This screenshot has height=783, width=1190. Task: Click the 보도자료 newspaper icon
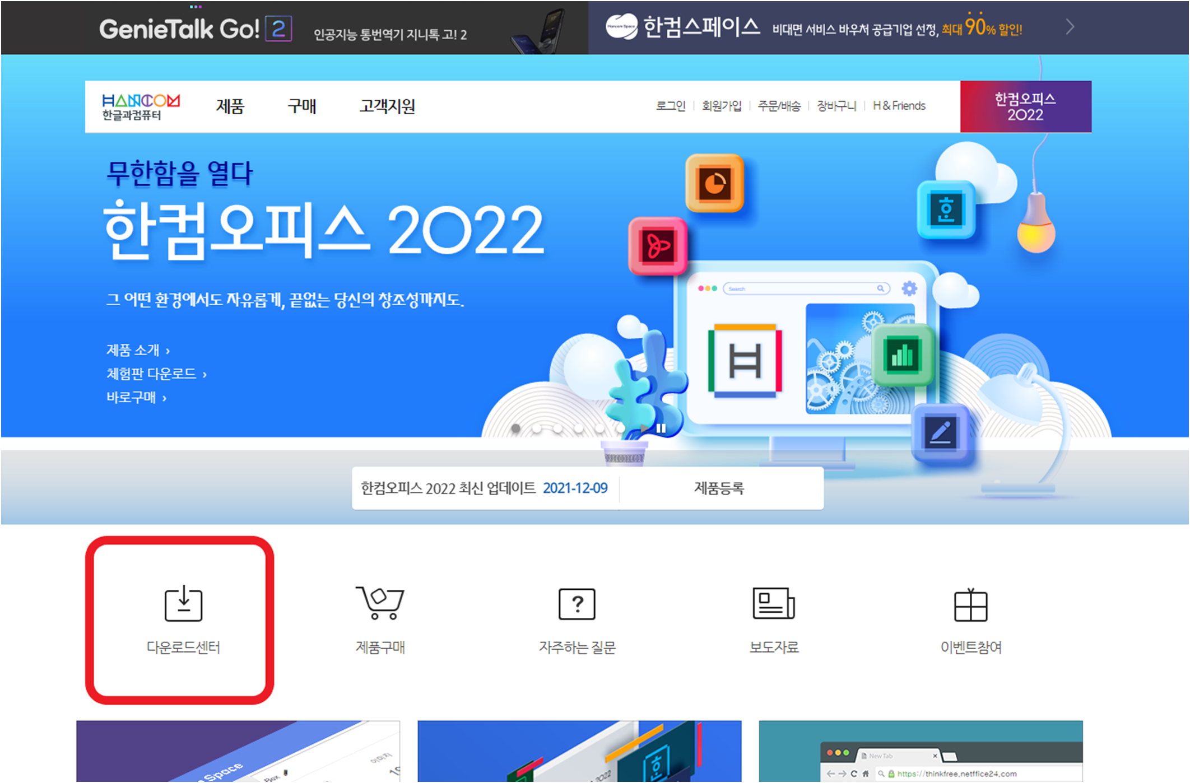point(773,603)
